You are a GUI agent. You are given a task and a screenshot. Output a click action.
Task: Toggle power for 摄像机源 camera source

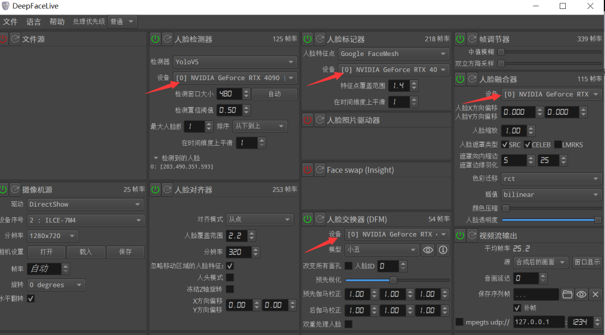[x=3, y=189]
